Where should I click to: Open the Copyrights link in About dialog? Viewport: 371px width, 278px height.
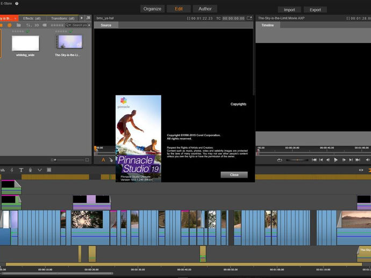[x=238, y=104]
